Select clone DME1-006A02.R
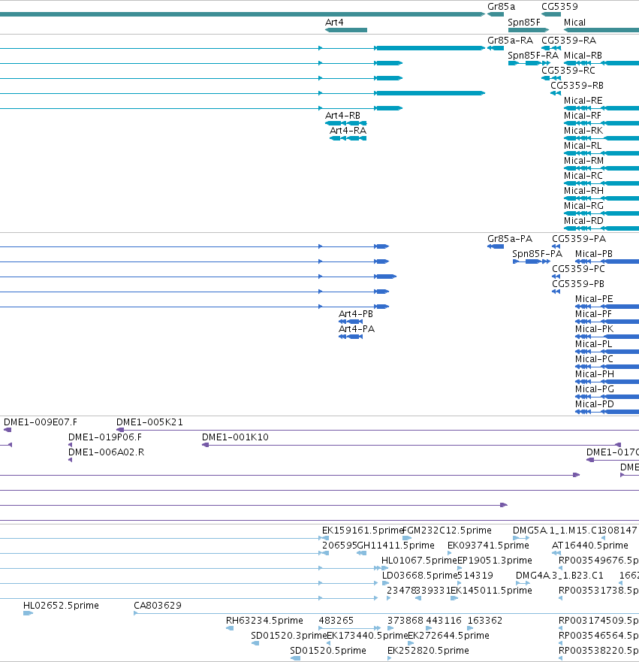 tap(70, 460)
